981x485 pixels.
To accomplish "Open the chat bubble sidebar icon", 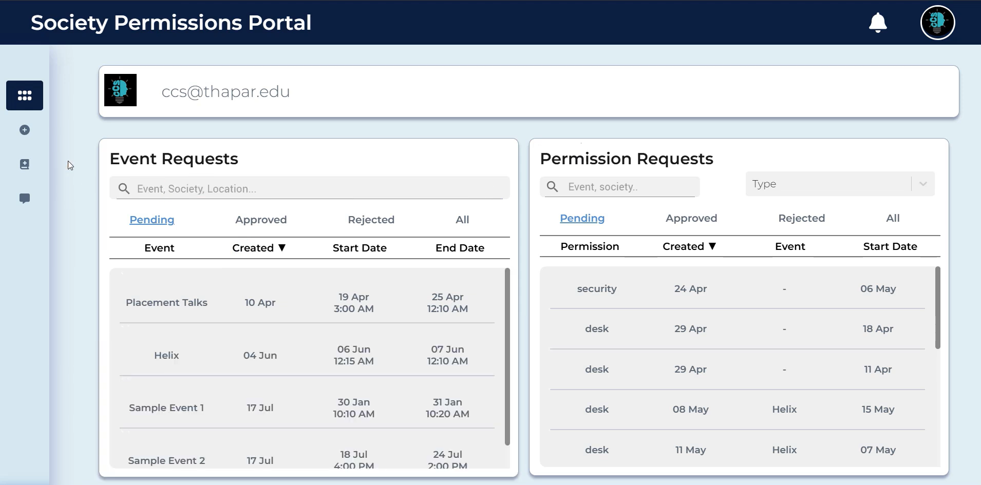I will 25,198.
